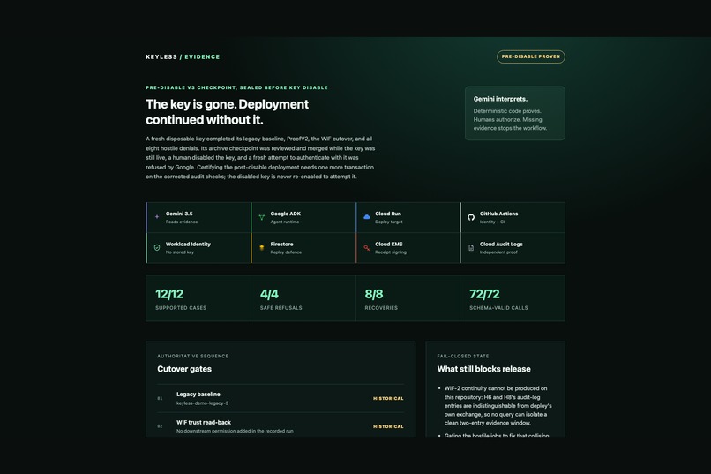This screenshot has height=474, width=711.
Task: Click the SCHEMA-VALID CALLS label
Action: tap(498, 308)
